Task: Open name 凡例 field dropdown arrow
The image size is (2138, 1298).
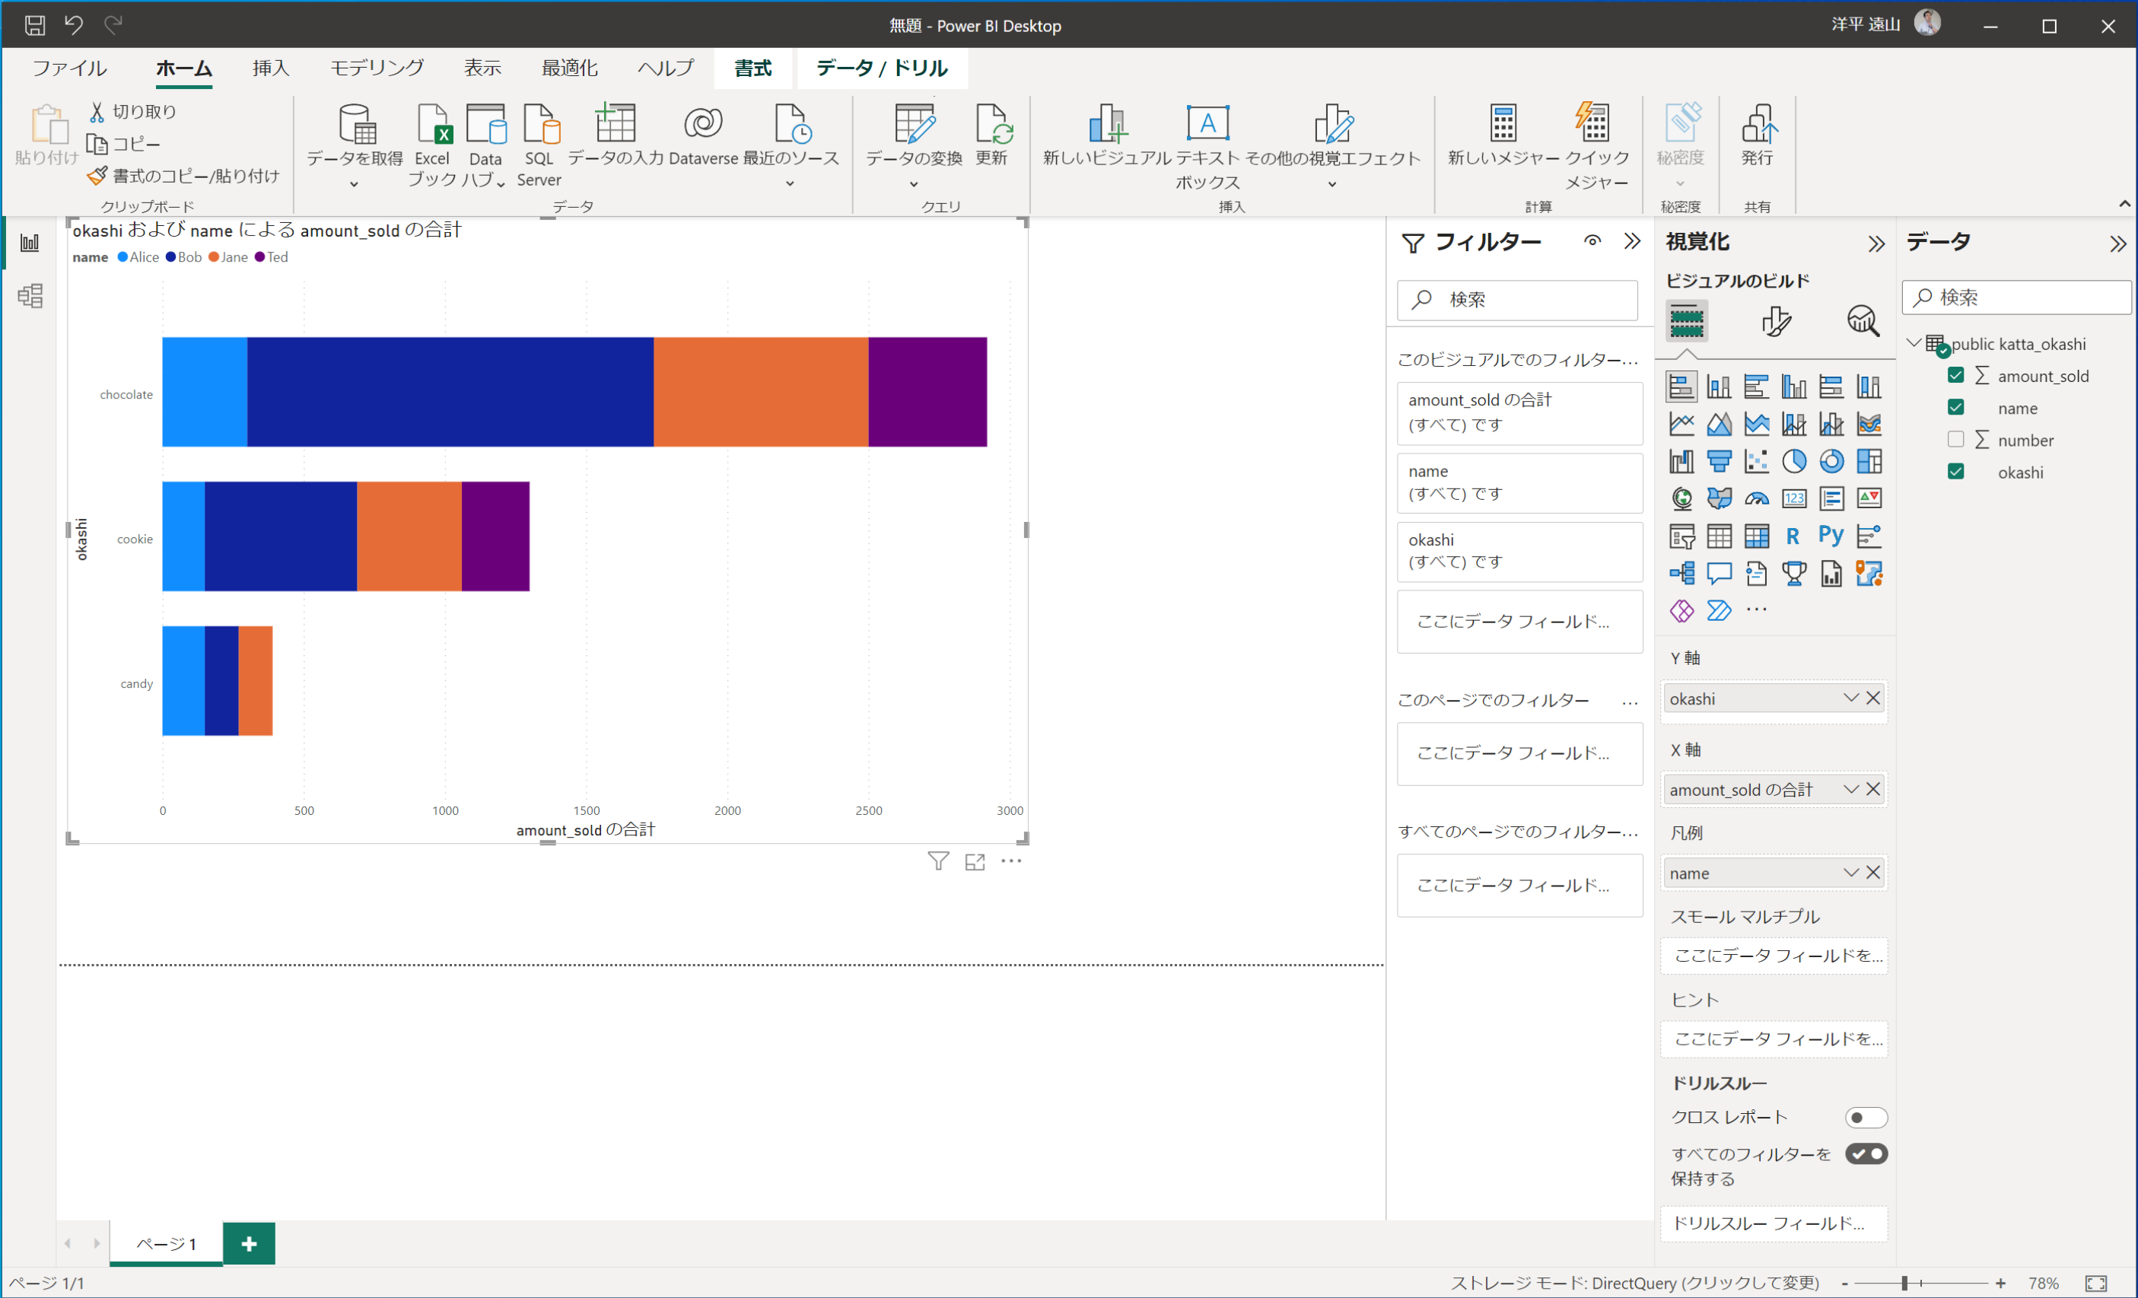Action: (x=1850, y=872)
